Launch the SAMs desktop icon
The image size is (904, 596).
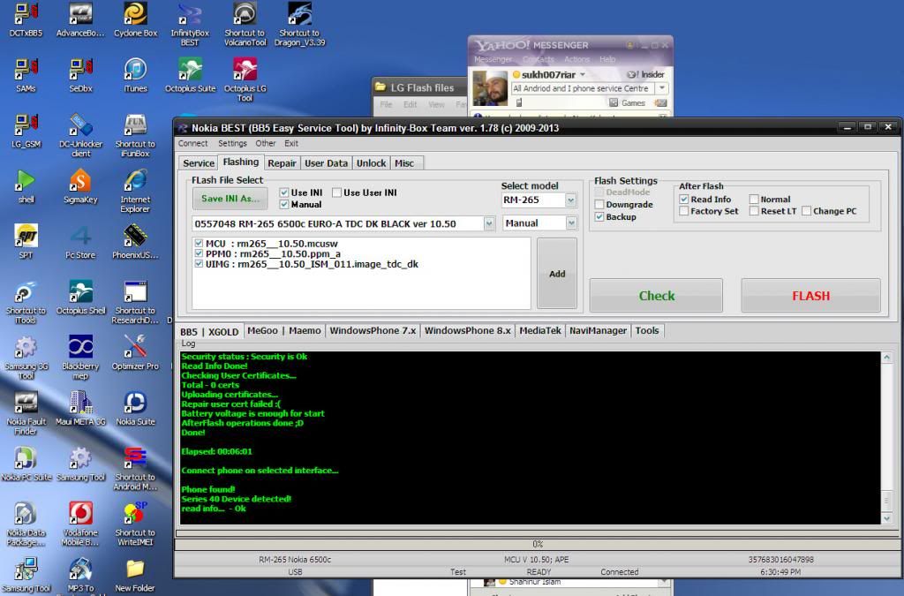click(x=26, y=75)
